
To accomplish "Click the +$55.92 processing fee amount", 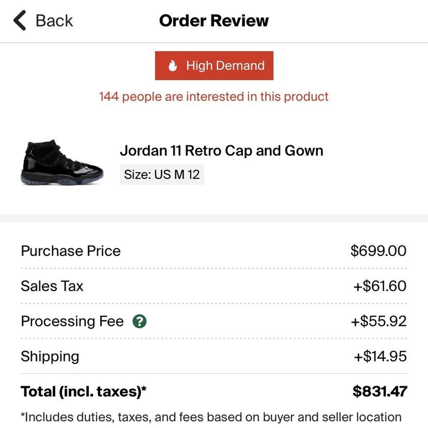I will pos(379,321).
